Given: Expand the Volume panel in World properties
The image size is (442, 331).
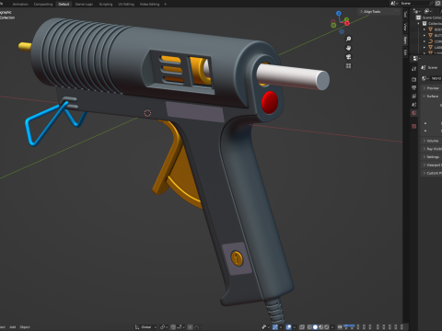Looking at the screenshot, I should tap(431, 141).
